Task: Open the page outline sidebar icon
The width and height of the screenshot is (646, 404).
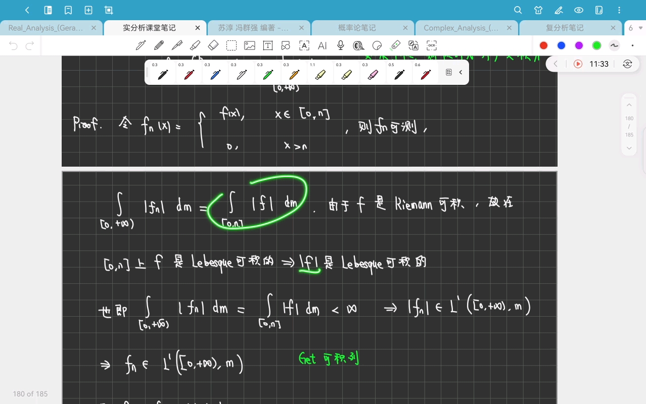Action: tap(48, 10)
